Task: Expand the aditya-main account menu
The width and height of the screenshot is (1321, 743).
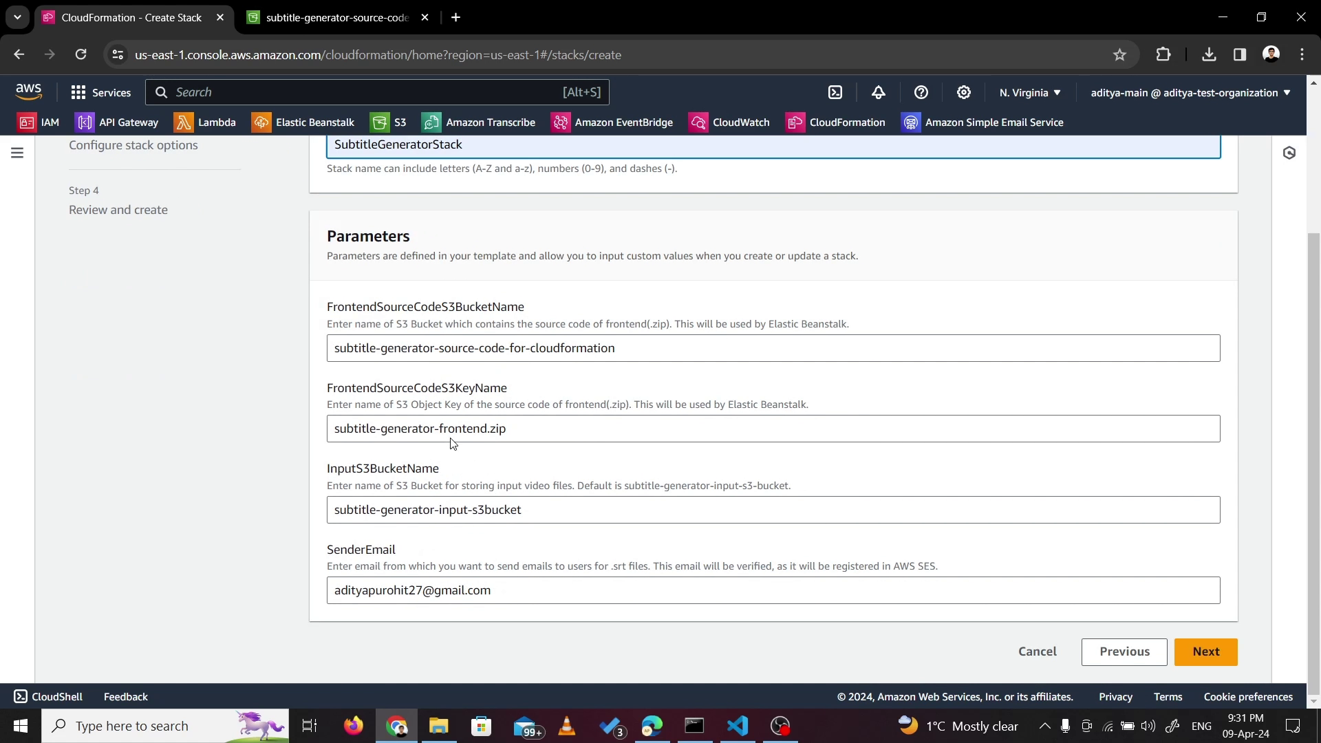Action: 1190,92
